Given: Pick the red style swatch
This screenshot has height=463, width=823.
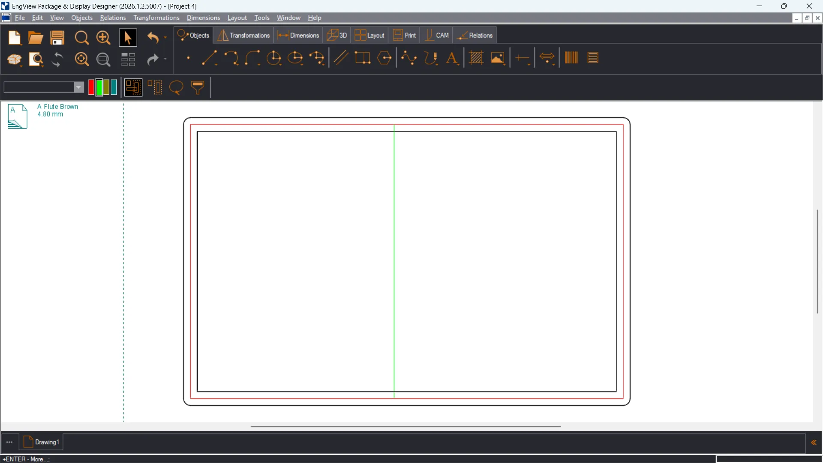Looking at the screenshot, I should pyautogui.click(x=91, y=87).
